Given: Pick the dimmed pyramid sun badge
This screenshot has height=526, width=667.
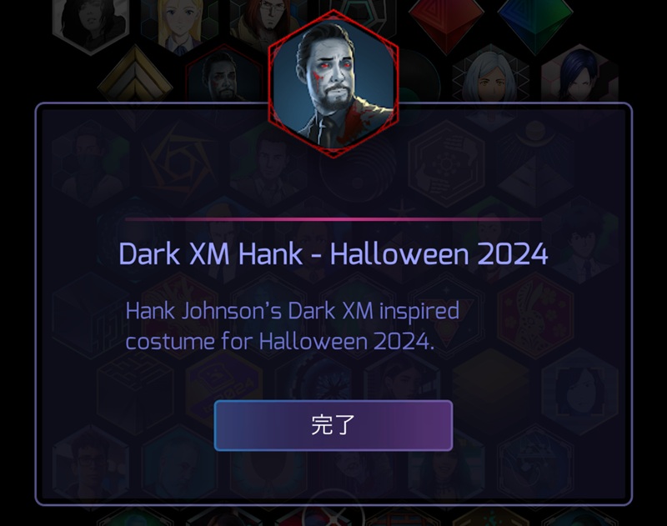Looking at the screenshot, I should [535, 163].
